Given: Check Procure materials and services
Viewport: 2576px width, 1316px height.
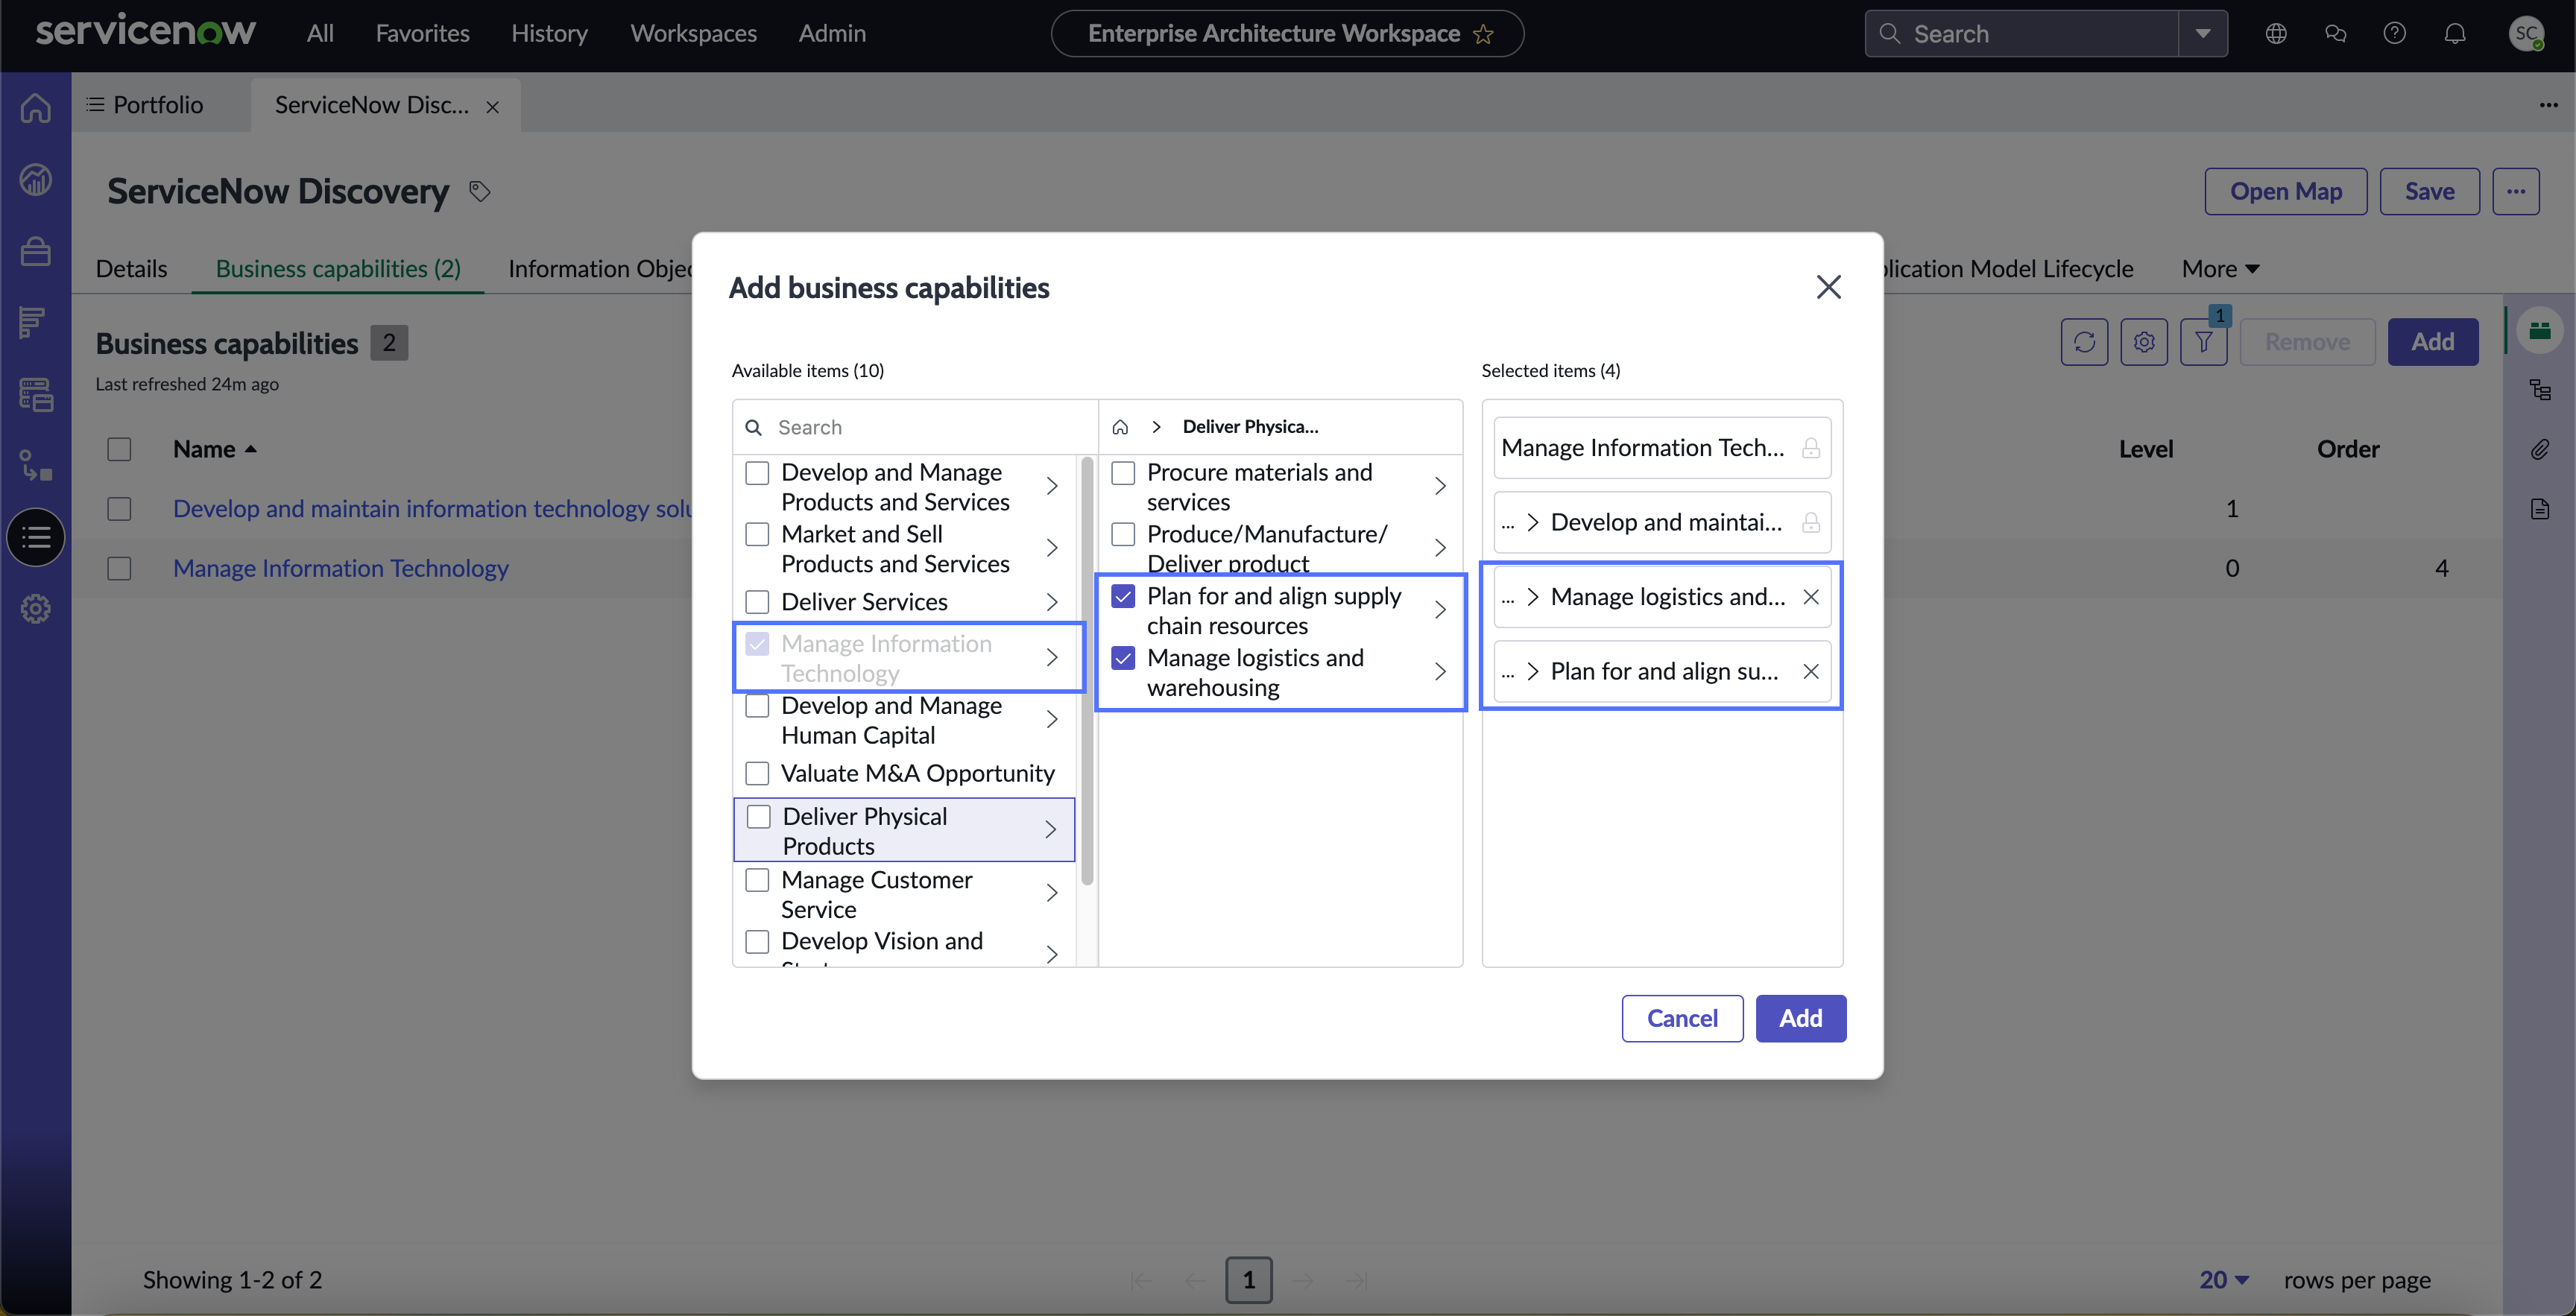Looking at the screenshot, I should [1123, 472].
